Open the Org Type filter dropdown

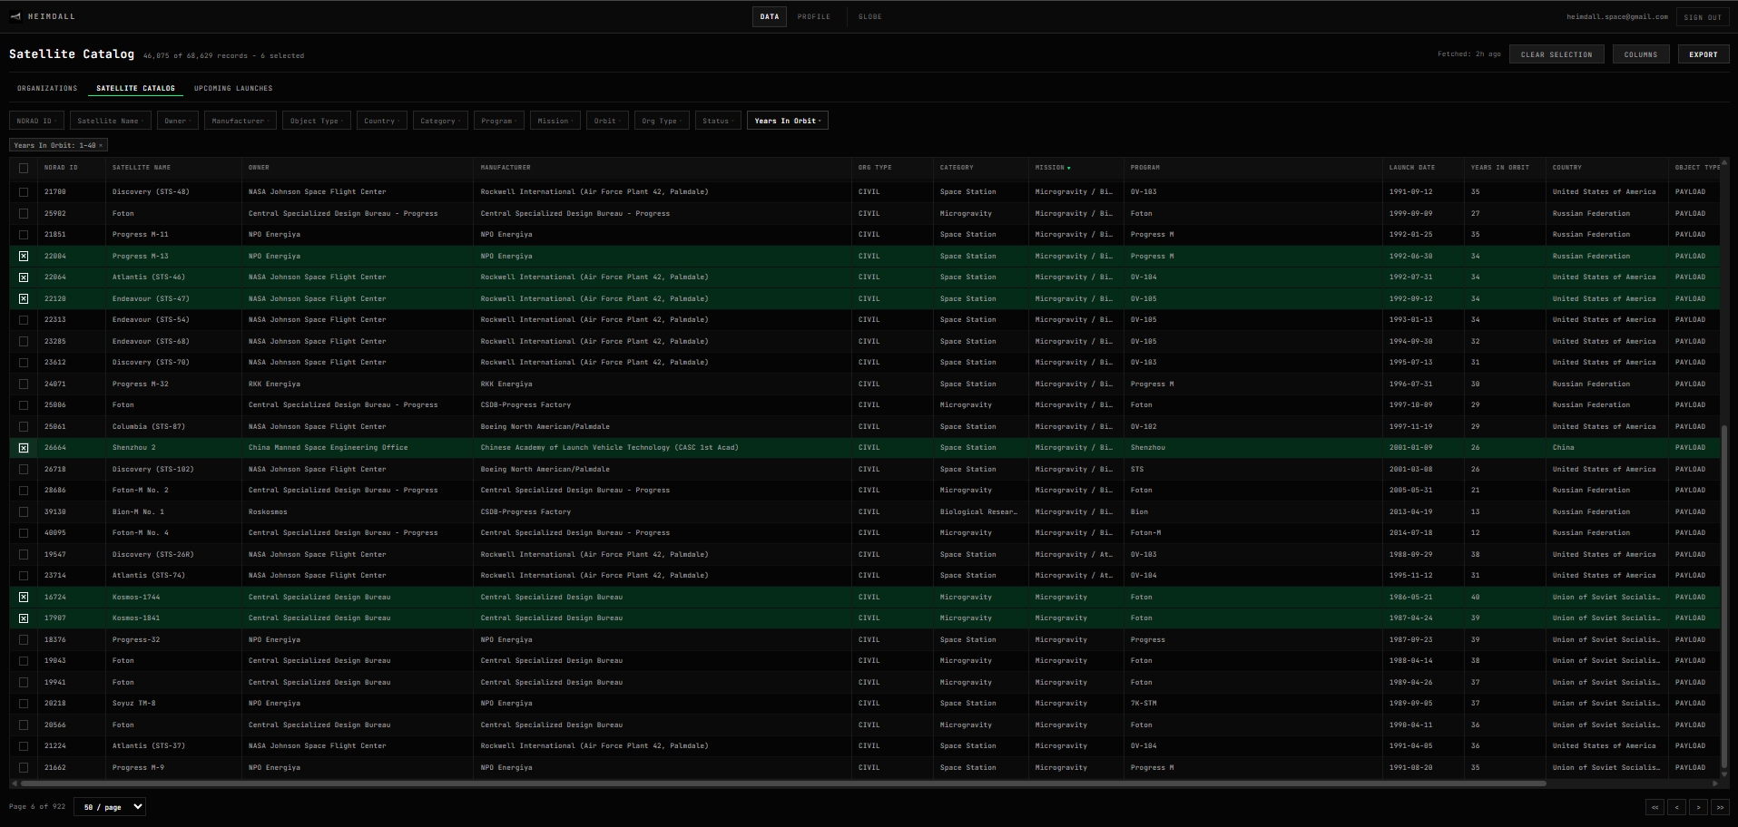(x=663, y=121)
